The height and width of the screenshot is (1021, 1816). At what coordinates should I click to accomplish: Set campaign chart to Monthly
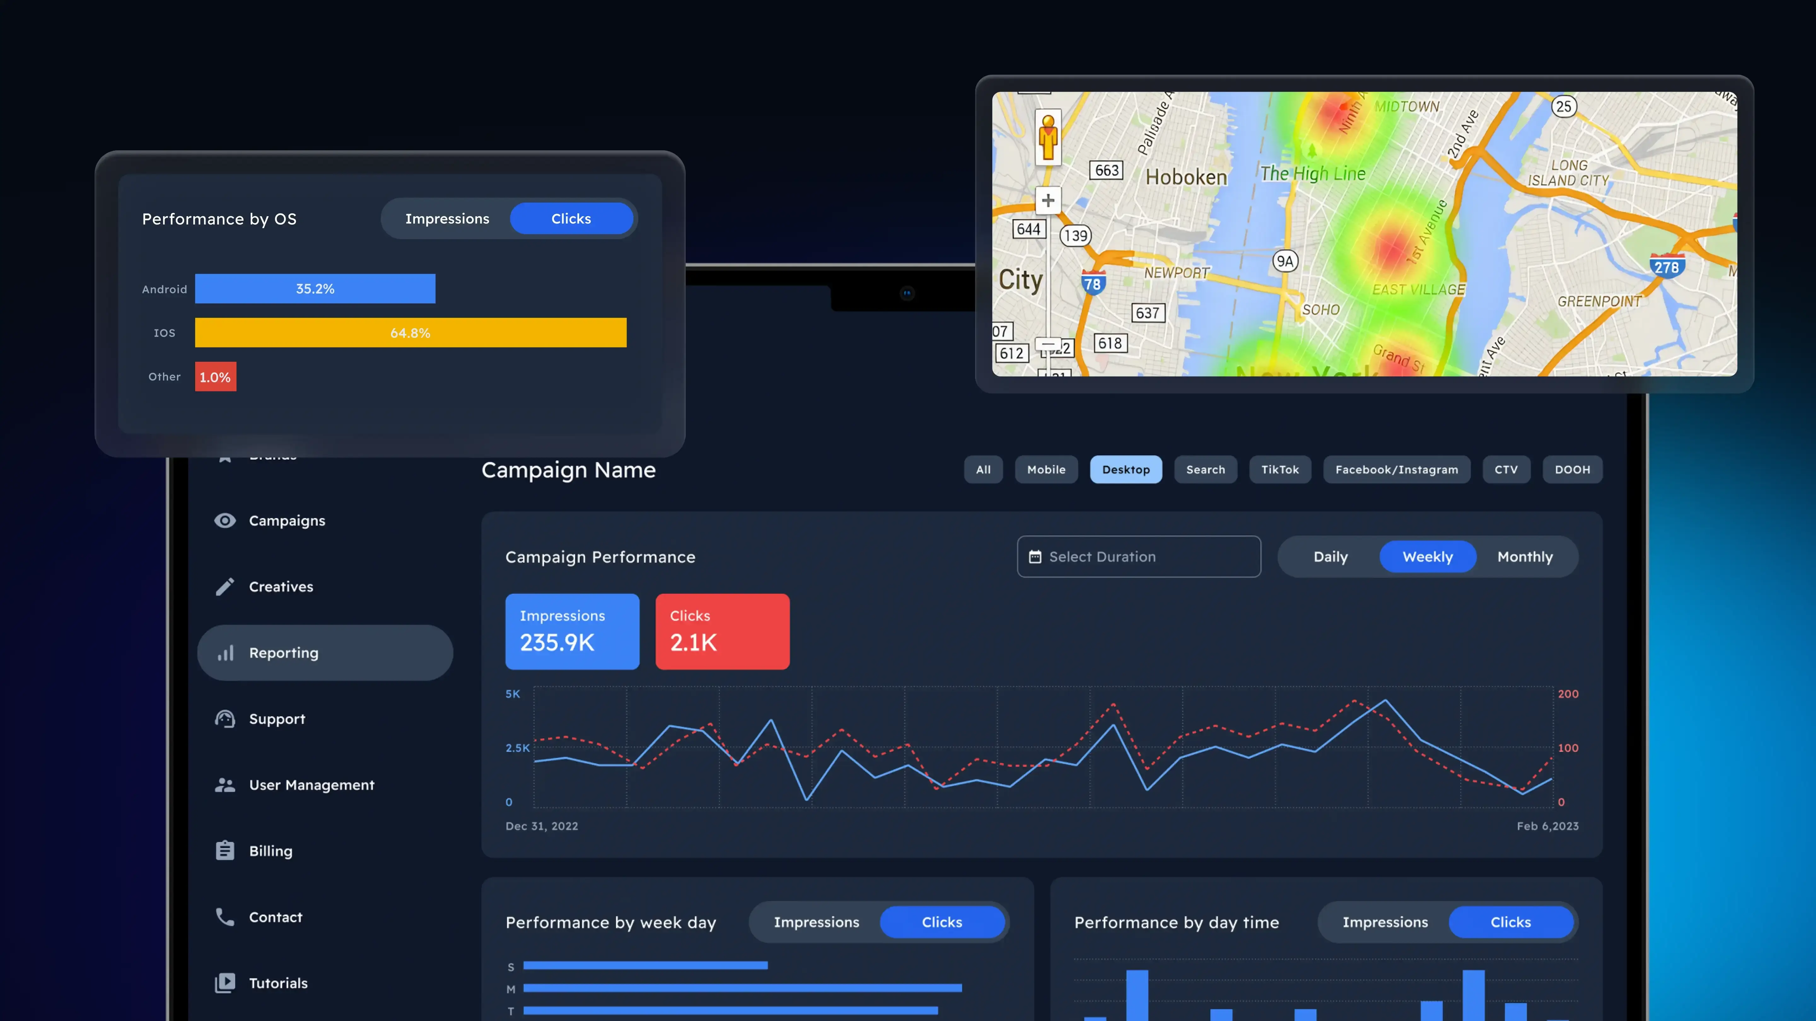click(x=1525, y=557)
